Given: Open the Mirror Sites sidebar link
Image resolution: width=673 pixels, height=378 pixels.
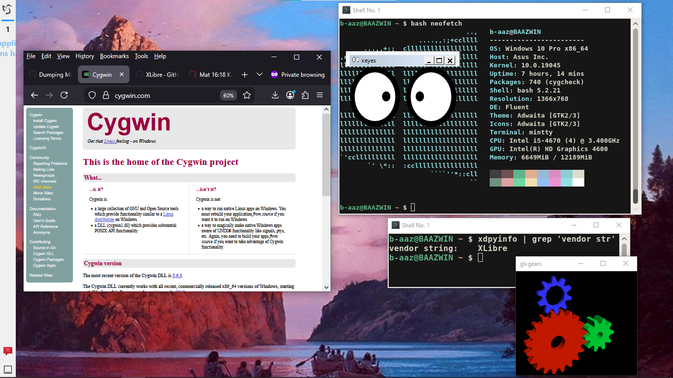Looking at the screenshot, I should click(43, 193).
